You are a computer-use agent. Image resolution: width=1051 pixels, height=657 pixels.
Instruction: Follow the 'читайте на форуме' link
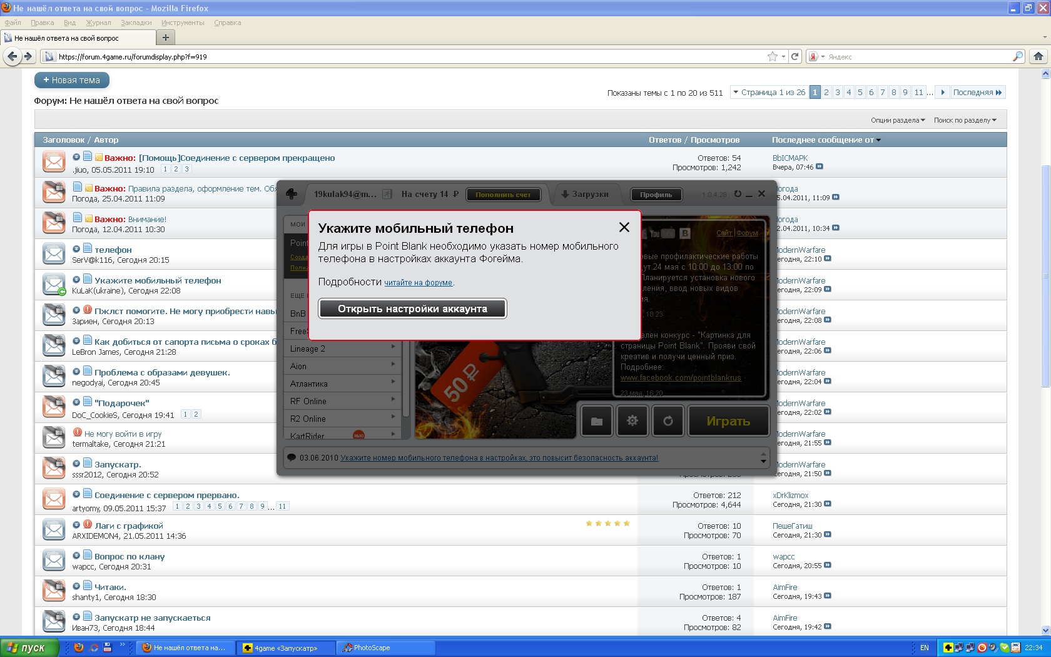(418, 283)
